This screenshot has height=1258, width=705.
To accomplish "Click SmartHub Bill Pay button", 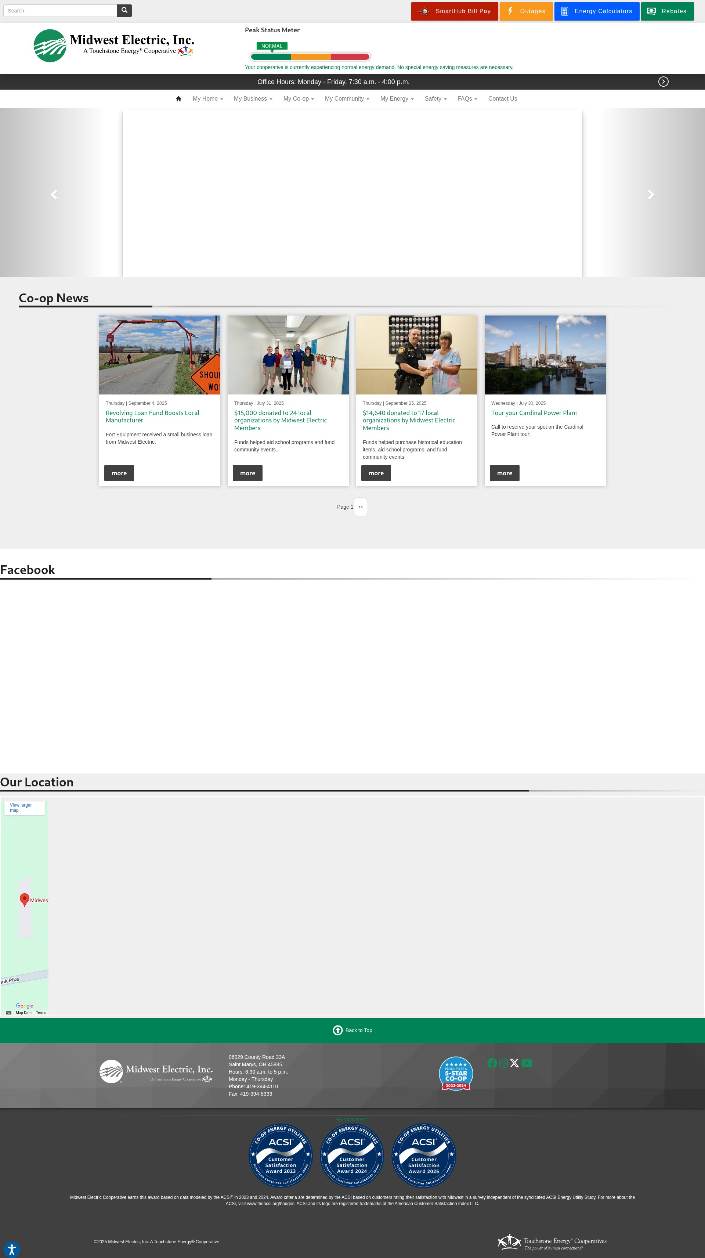I will tap(455, 11).
